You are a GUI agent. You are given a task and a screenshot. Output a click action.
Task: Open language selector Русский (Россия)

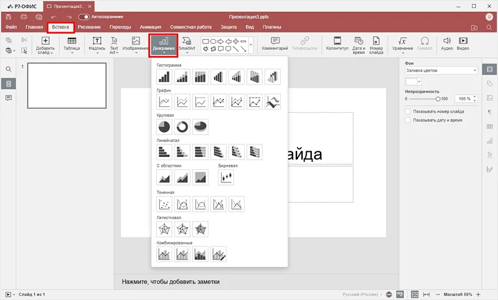[x=362, y=294]
